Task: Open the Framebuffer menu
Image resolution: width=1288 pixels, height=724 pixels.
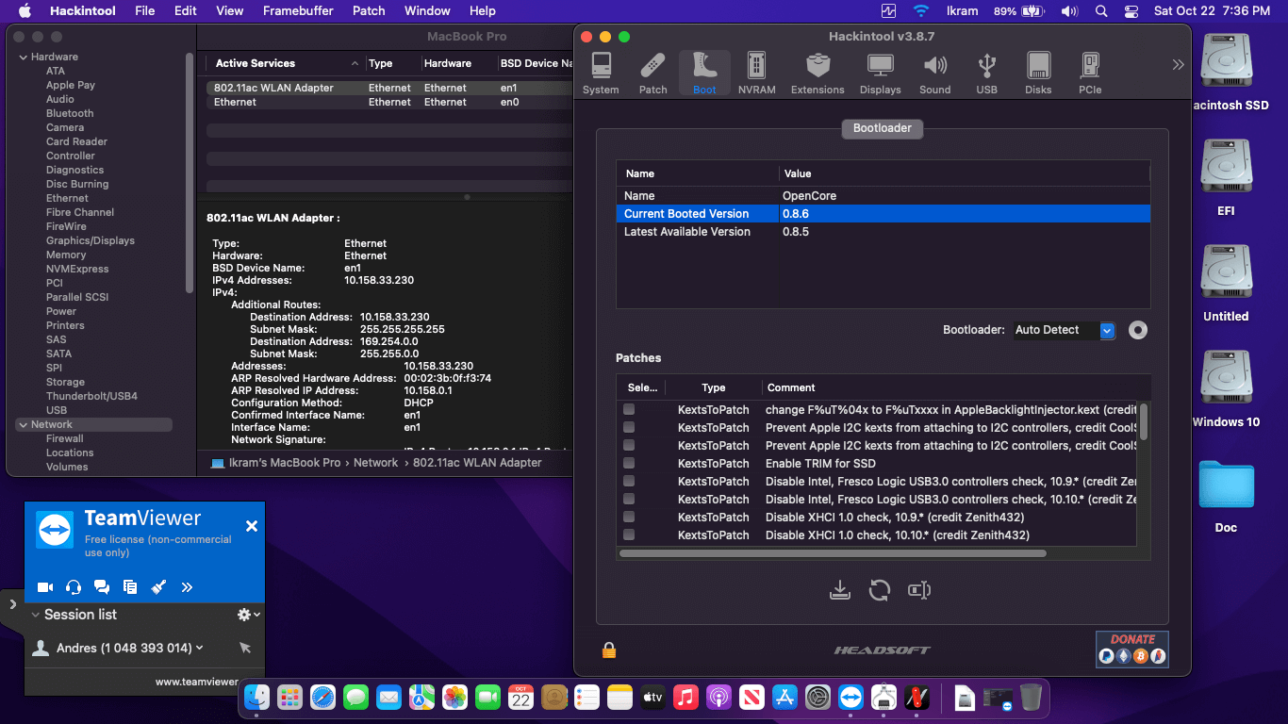Action: point(299,11)
